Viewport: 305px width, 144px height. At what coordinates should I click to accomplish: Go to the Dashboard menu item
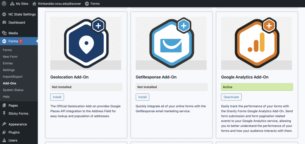point(17,22)
